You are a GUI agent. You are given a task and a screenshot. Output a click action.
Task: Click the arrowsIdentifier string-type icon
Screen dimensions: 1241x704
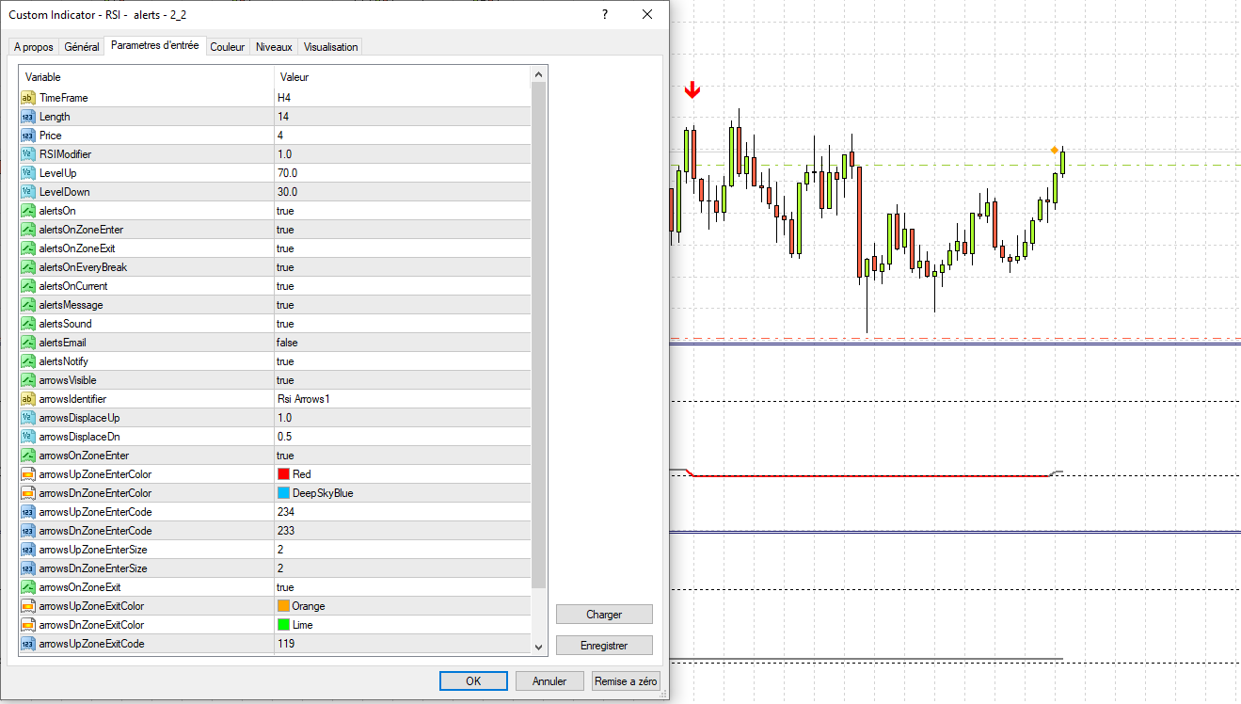(x=27, y=399)
